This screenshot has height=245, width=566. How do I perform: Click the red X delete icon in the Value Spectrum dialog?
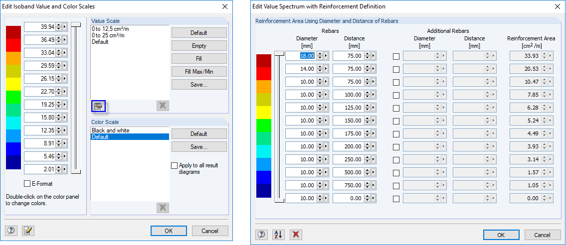pyautogui.click(x=296, y=235)
